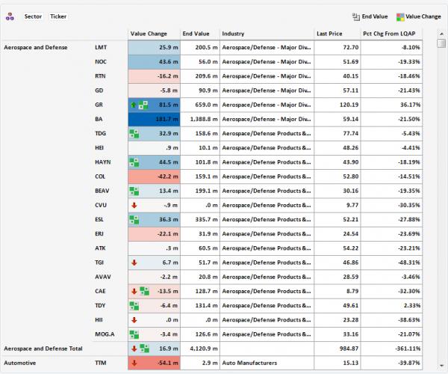
Task: Select the AVAV ticker
Action: click(103, 277)
